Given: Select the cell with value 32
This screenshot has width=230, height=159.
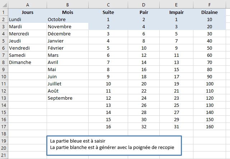Looking at the screenshot, I should click(x=144, y=126).
